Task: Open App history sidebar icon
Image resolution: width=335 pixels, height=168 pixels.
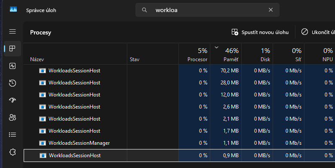Action: pos(12,83)
